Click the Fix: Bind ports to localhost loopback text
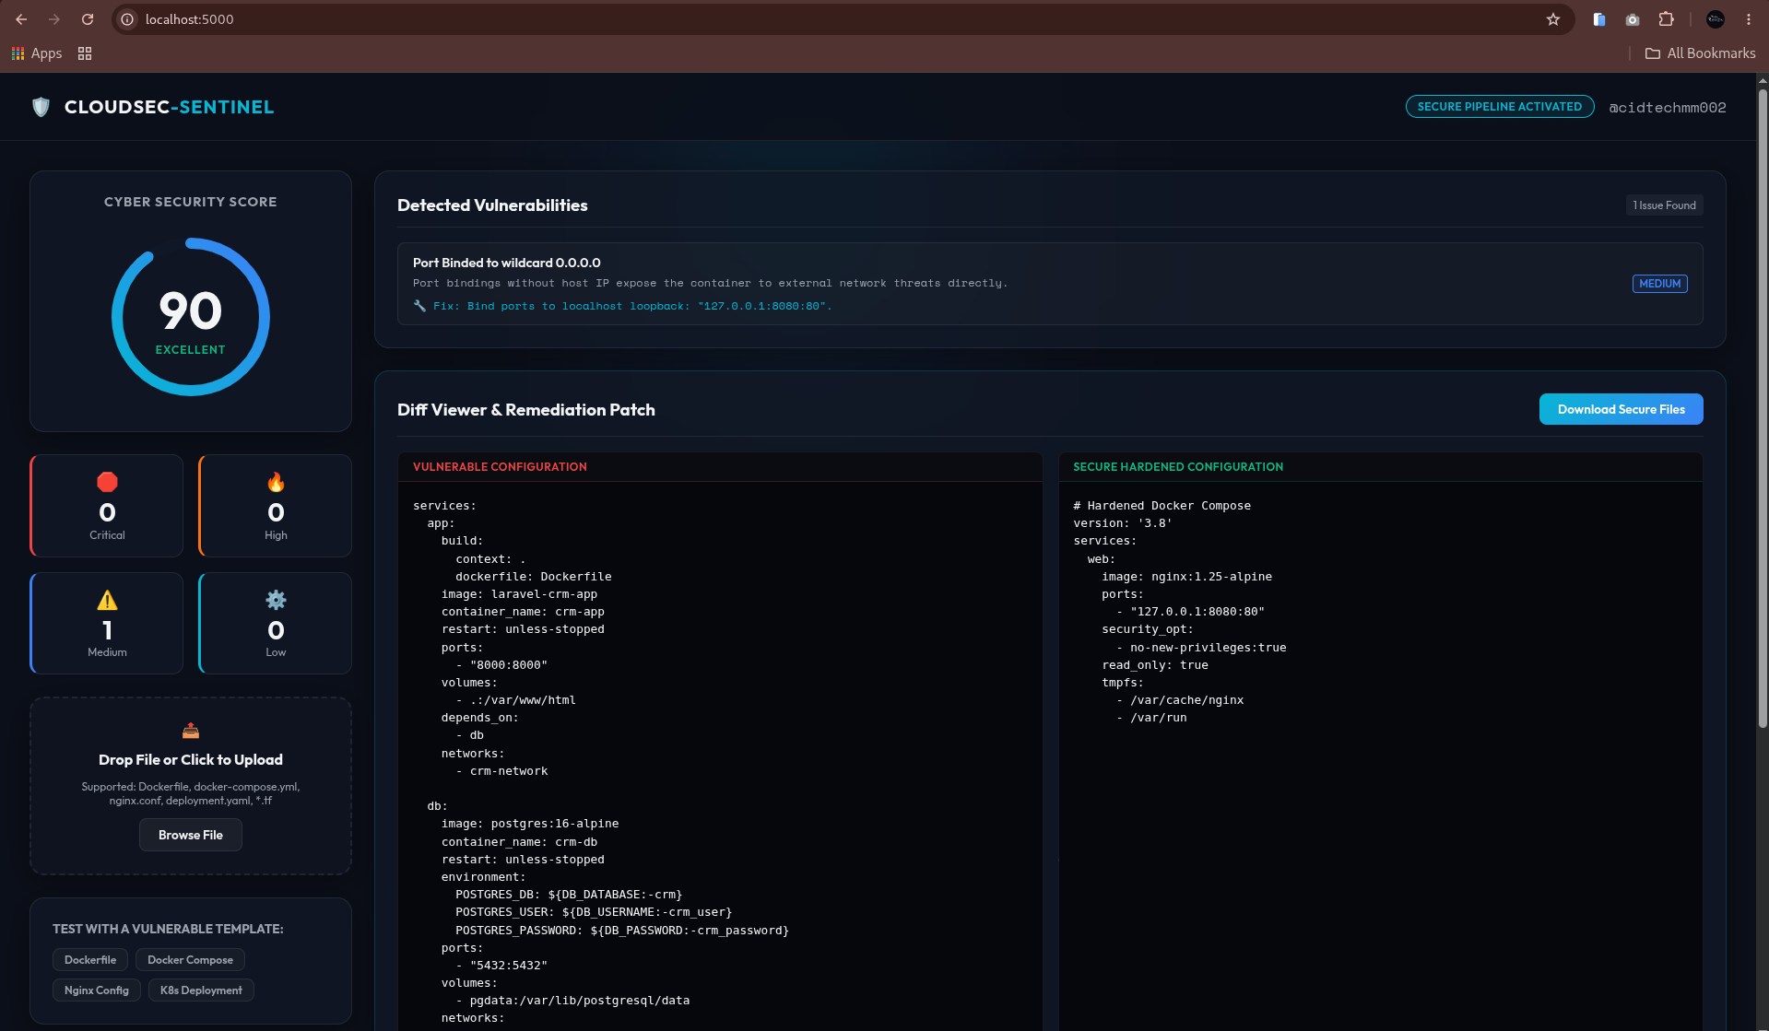 [632, 306]
